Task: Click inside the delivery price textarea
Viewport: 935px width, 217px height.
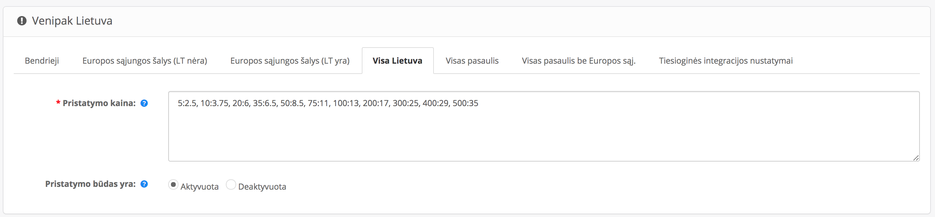Action: (x=544, y=126)
